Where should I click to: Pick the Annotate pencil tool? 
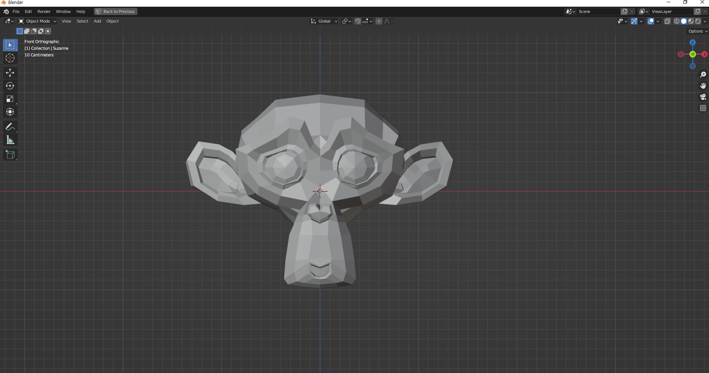(x=10, y=127)
